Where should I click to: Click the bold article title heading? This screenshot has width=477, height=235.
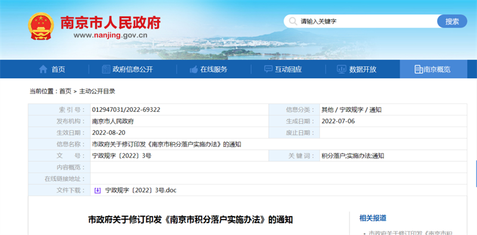pyautogui.click(x=190, y=220)
